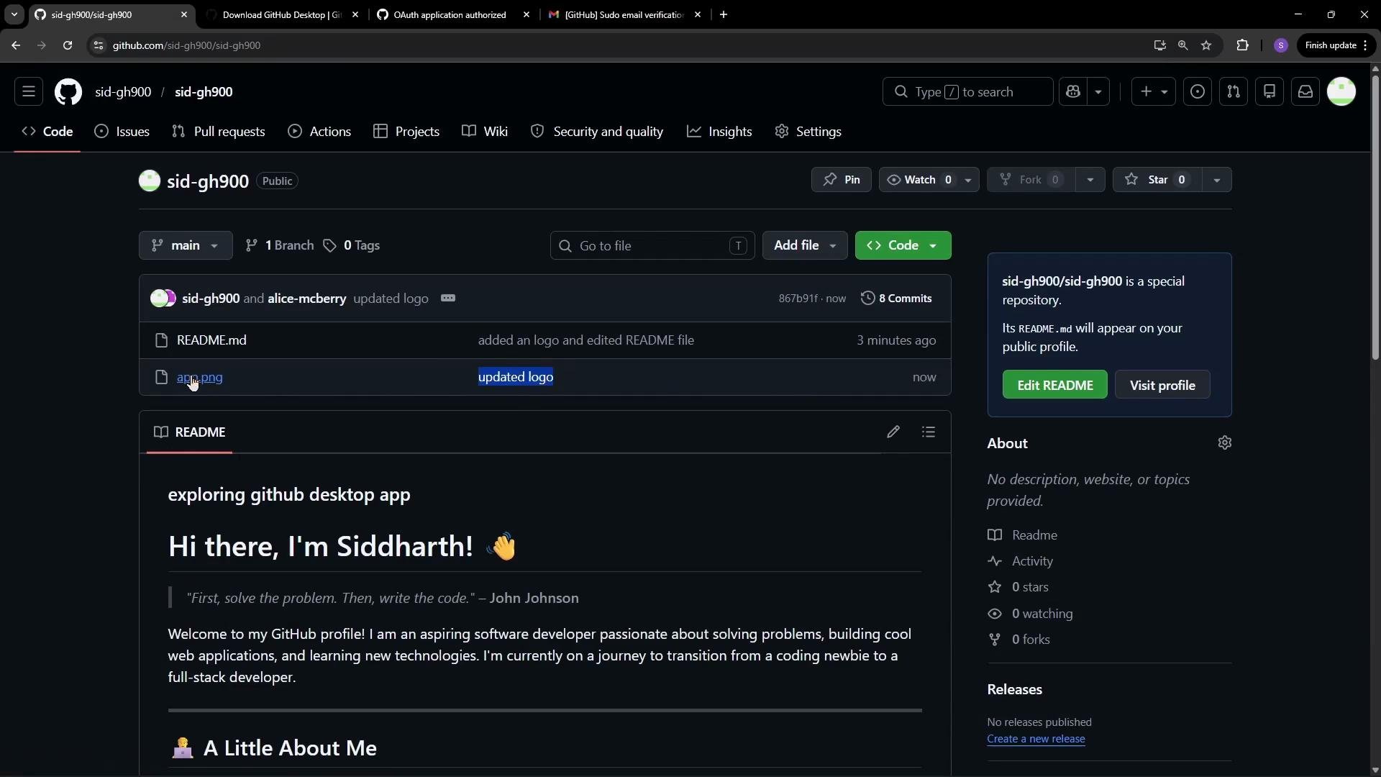
Task: Open the README.md file
Action: 211,340
